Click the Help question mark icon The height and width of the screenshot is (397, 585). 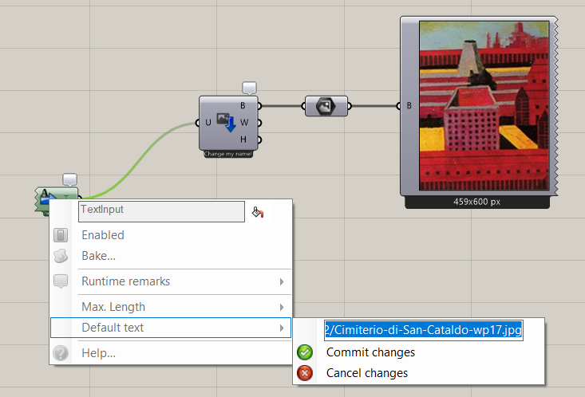(61, 353)
